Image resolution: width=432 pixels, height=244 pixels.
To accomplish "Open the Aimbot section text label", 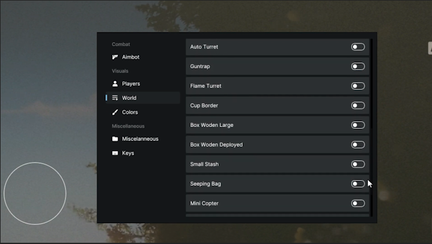I will click(x=130, y=58).
